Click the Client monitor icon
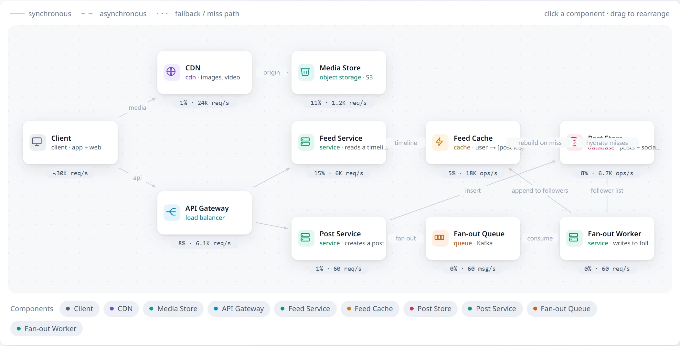 (37, 142)
